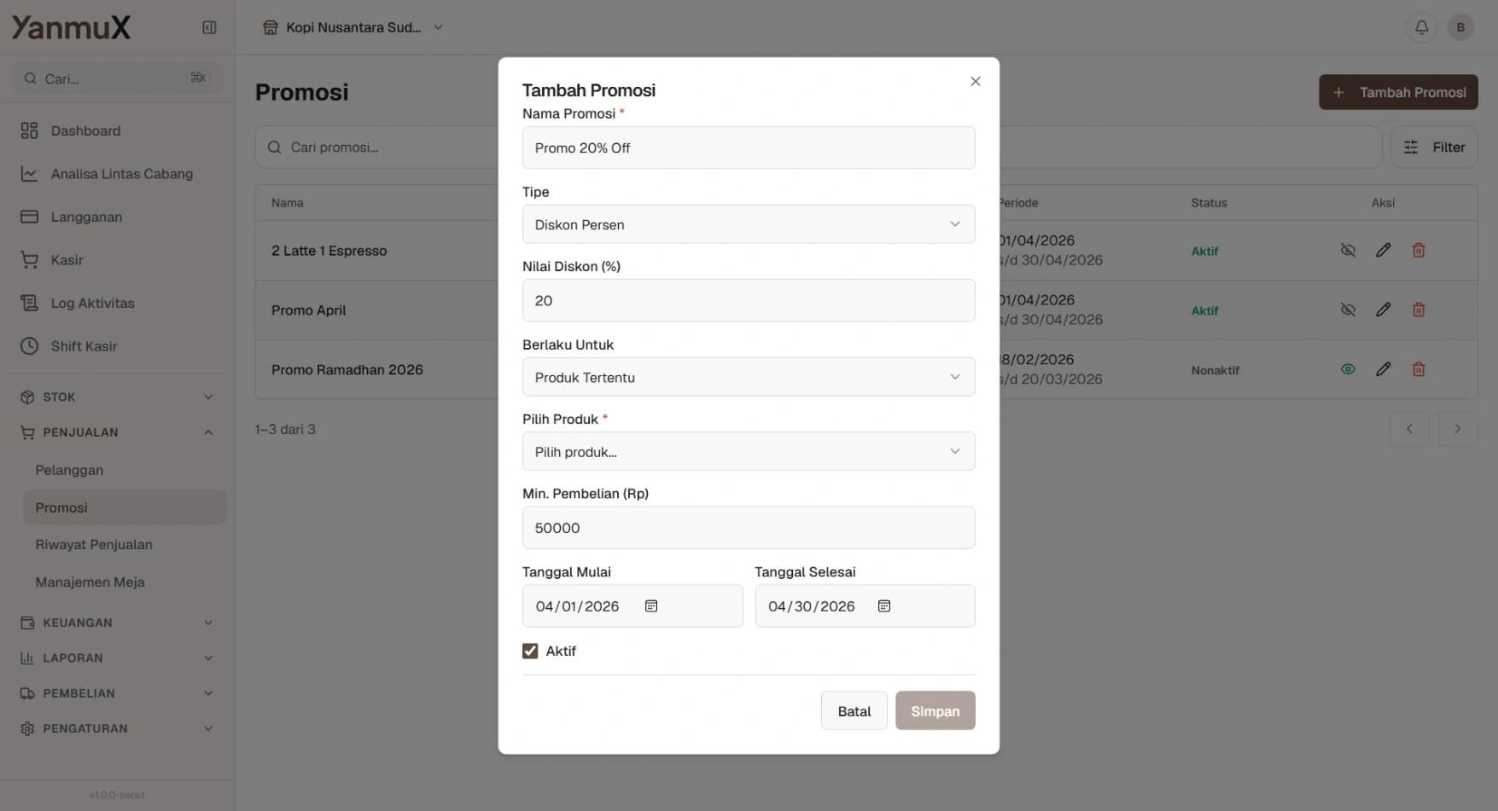Click the Nilai Diskon input field
1498x811 pixels.
click(x=748, y=301)
